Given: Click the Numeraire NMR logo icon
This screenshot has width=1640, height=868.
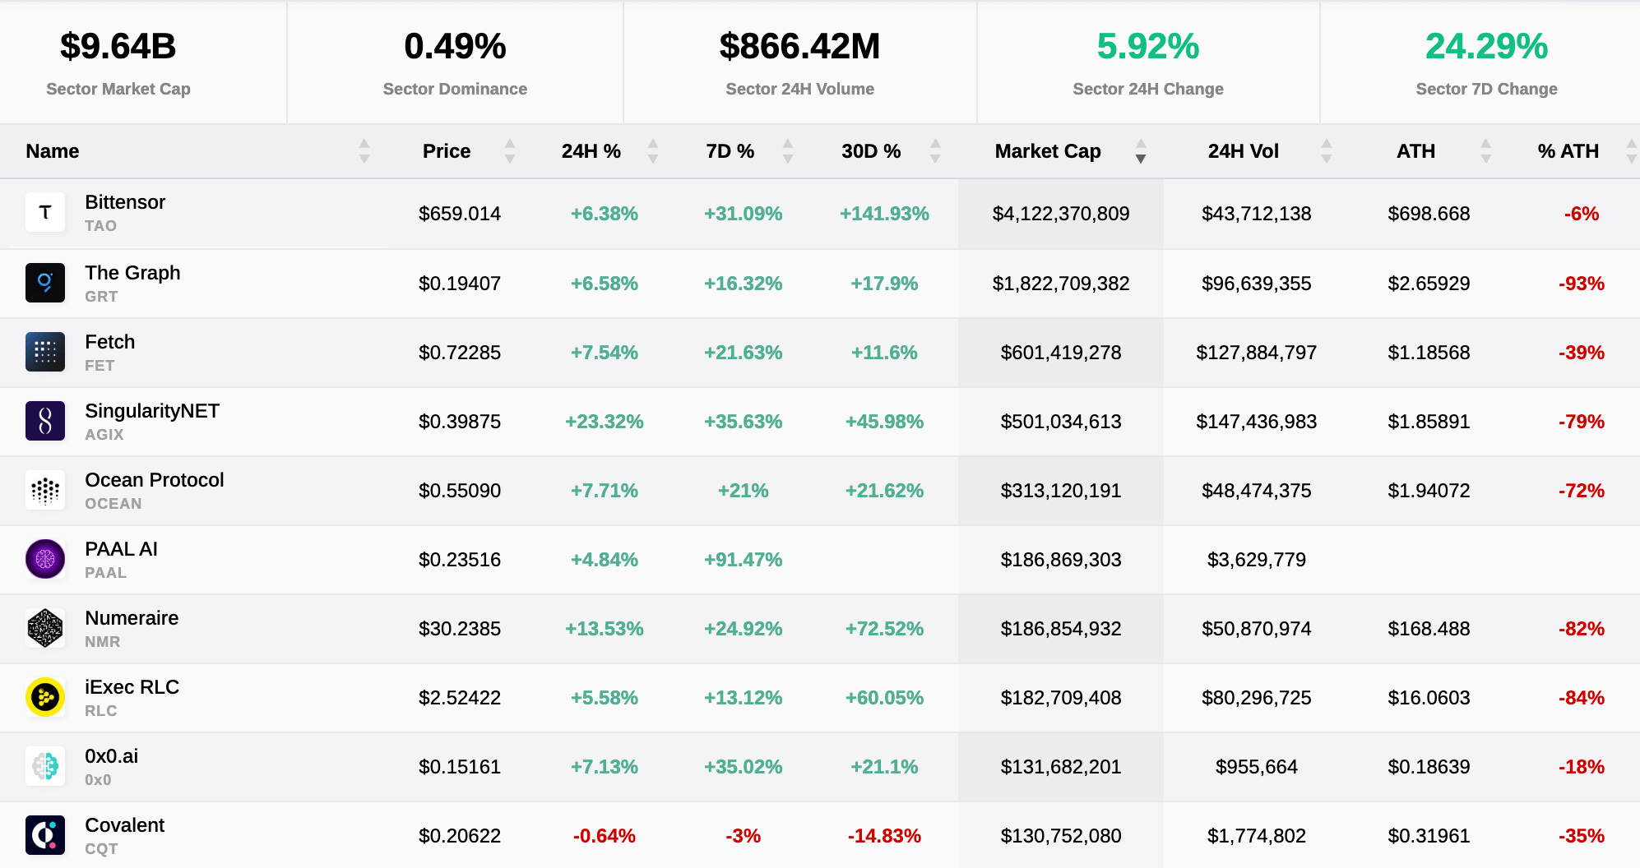Looking at the screenshot, I should (x=45, y=628).
